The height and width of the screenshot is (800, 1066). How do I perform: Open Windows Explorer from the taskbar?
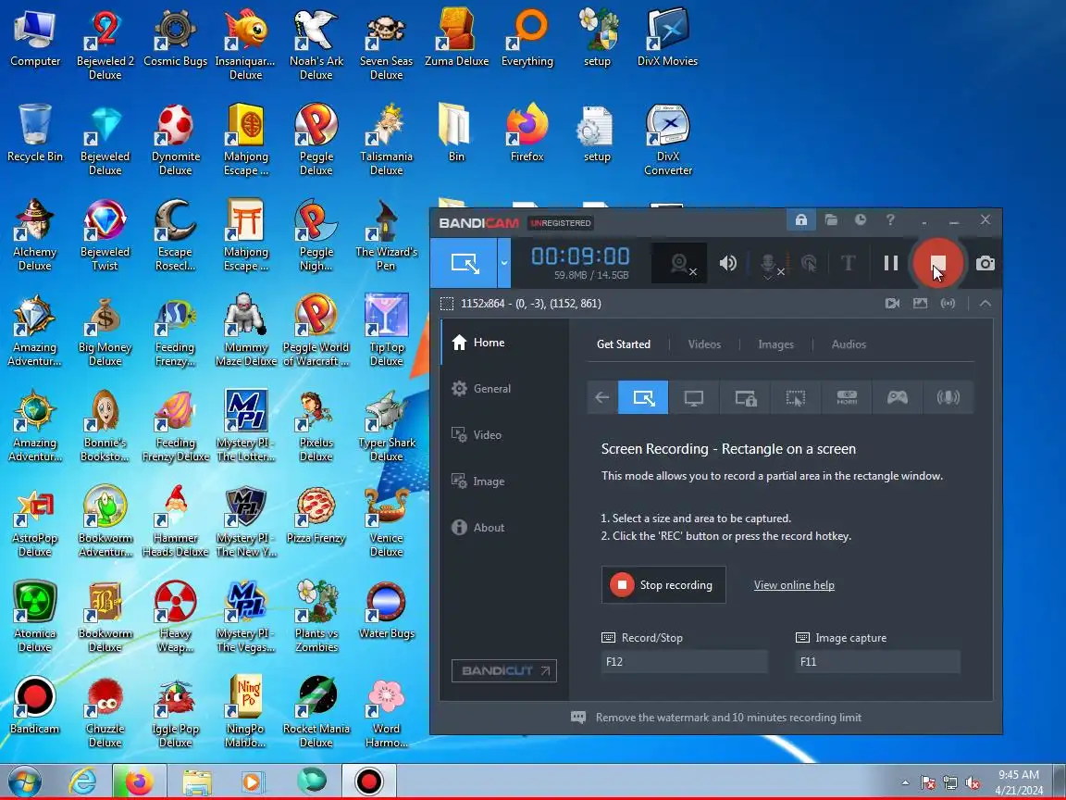(196, 781)
